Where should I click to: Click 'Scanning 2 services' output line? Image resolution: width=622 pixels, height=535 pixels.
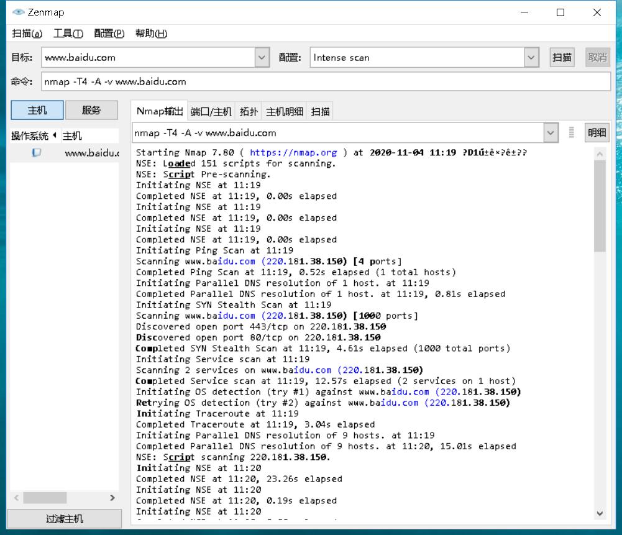279,370
